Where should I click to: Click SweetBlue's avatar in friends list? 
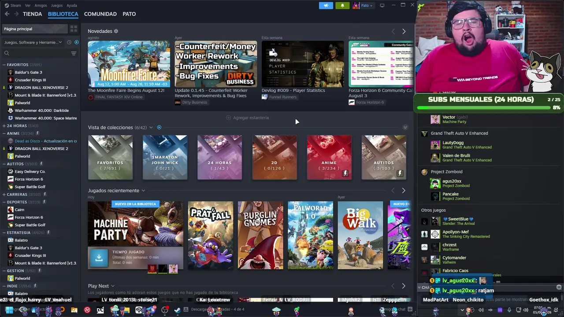coord(435,221)
